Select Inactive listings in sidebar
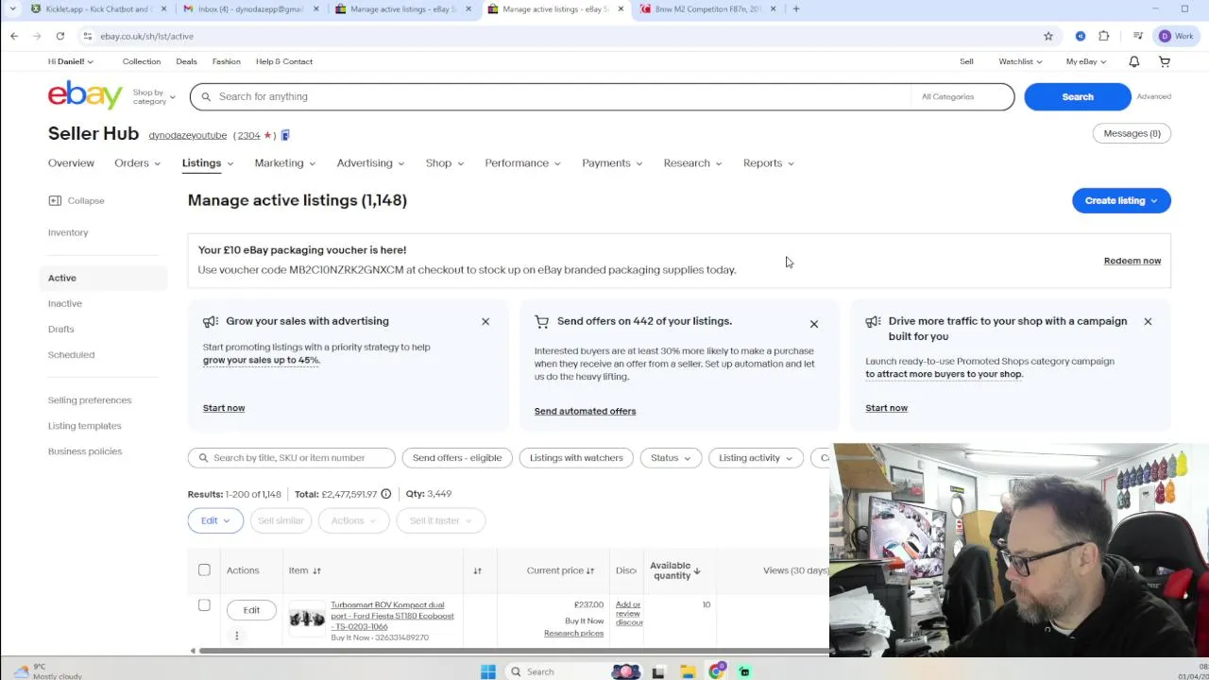The height and width of the screenshot is (680, 1209). [65, 303]
